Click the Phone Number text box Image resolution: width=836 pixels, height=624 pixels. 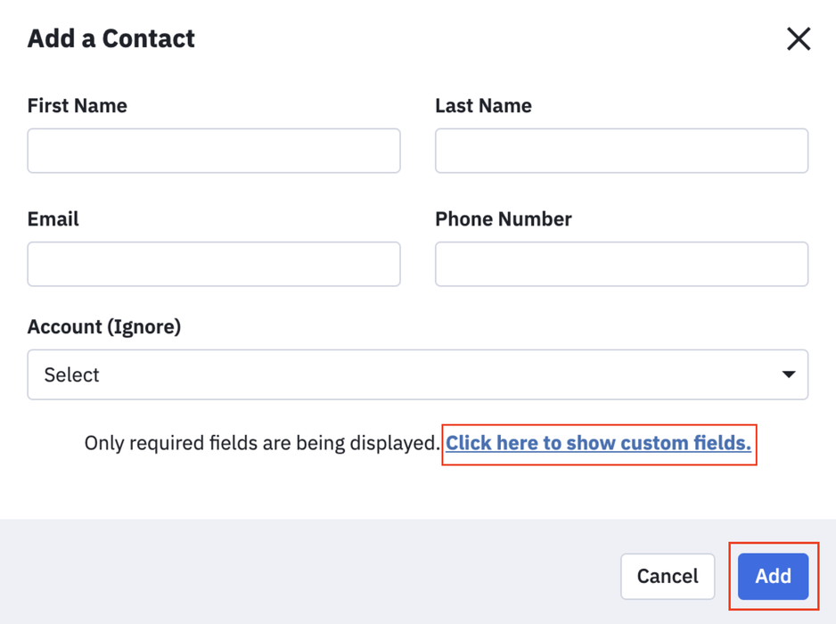[x=620, y=264]
